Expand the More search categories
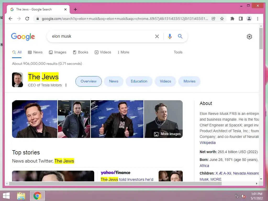The image size is (268, 201). [123, 52]
